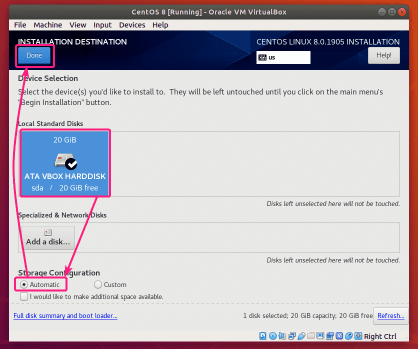Screen dimensions: 418x349
Task: Select the Custom storage configuration radio
Action: point(98,284)
